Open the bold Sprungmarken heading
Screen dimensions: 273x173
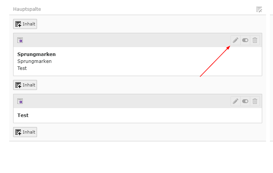[x=37, y=54]
